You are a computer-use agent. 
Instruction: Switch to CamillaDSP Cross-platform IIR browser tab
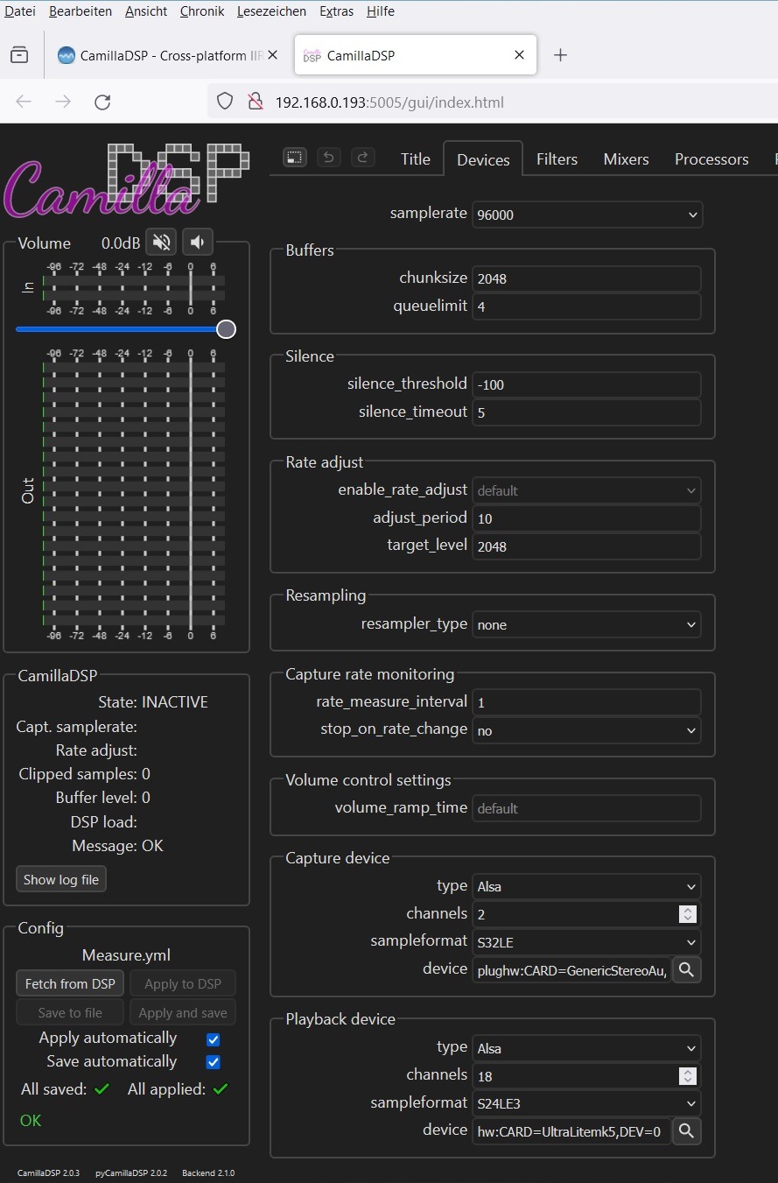[168, 55]
